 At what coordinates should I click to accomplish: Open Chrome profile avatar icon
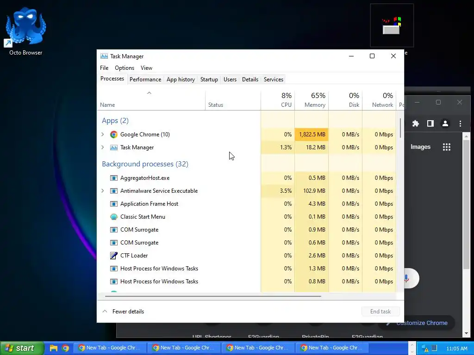point(445,123)
